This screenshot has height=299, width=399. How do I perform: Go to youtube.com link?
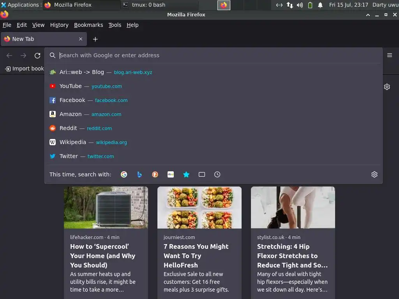(x=107, y=86)
